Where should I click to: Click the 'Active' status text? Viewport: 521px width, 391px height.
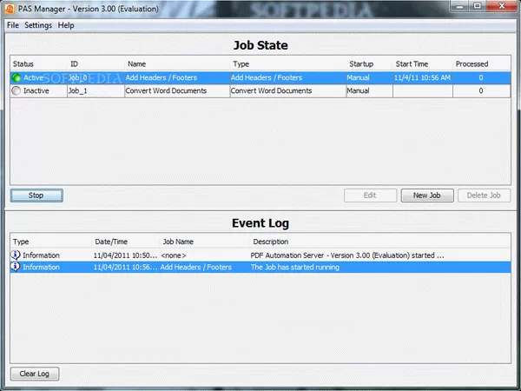pyautogui.click(x=34, y=78)
